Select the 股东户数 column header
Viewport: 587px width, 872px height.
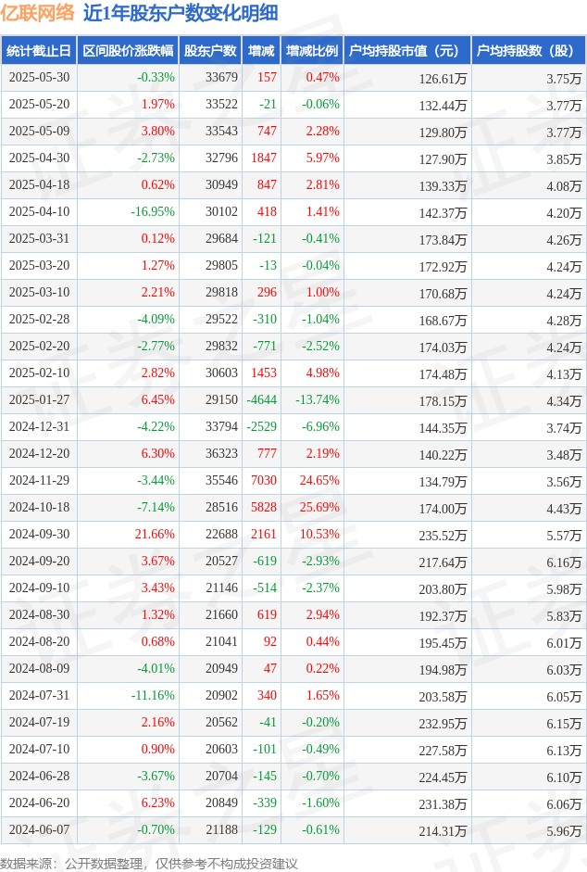pos(211,51)
